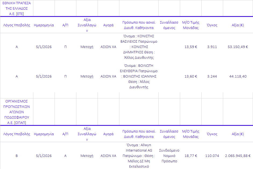This screenshot has width=253, height=169.
Task: Click the Αξία (€) header of the ETE table
Action: [x=238, y=25]
